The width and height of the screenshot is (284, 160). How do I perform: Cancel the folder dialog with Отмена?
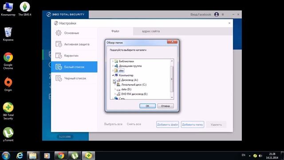click(166, 106)
